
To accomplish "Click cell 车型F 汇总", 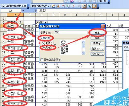I will click(x=15, y=93).
